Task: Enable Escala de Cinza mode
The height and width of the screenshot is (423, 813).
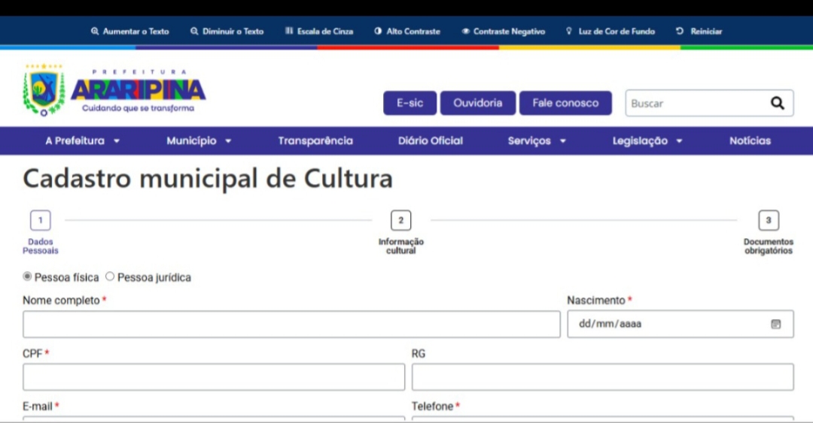Action: (x=319, y=32)
